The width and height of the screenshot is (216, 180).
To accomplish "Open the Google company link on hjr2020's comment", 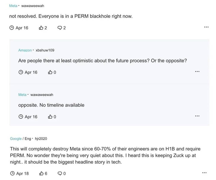I will [x=16, y=139].
